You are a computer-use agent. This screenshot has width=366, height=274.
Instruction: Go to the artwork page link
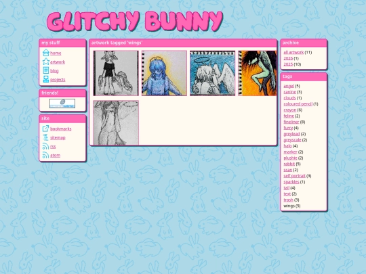point(58,62)
